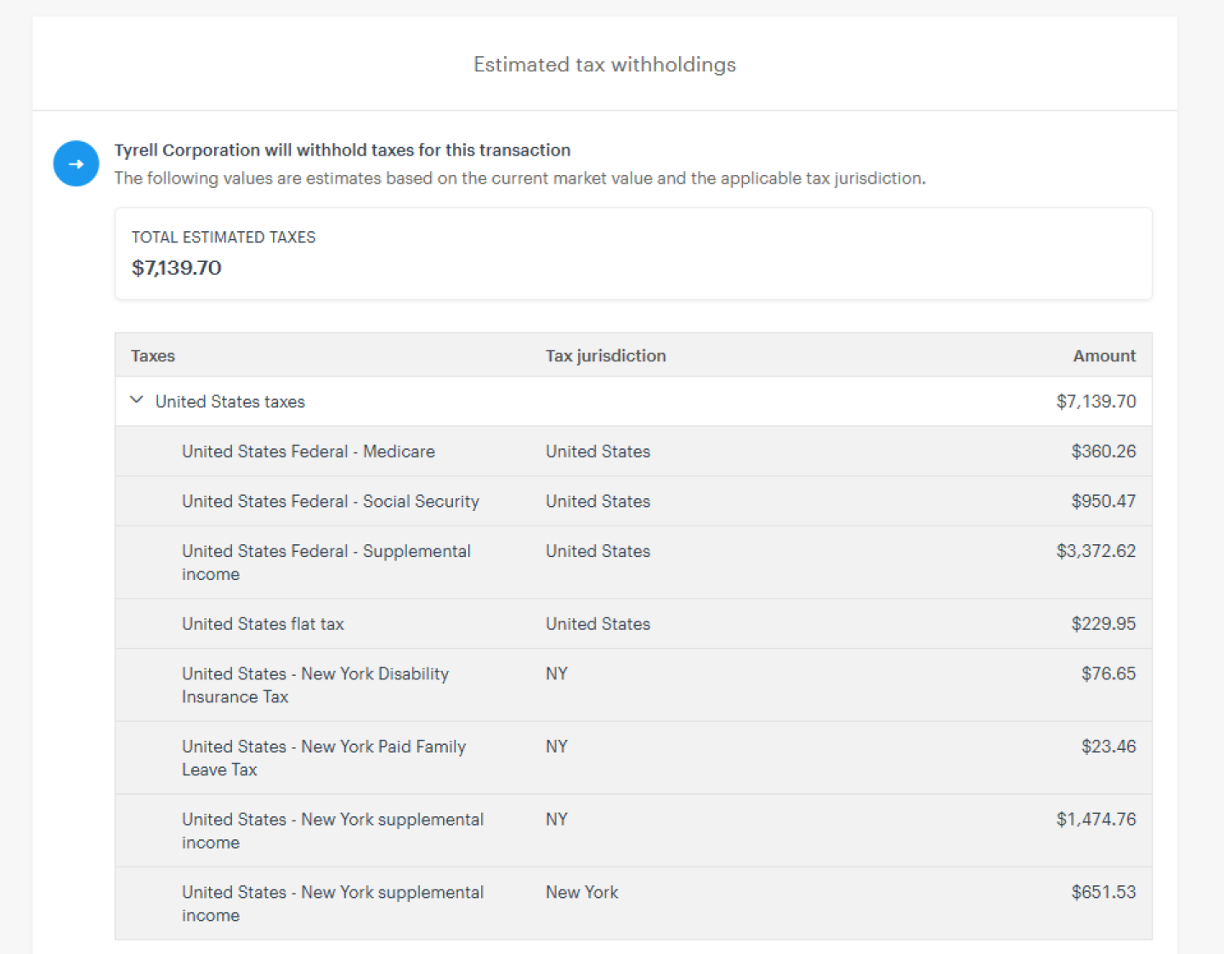Click the $651.53 New York amount
The height and width of the screenshot is (954, 1224).
1103,892
